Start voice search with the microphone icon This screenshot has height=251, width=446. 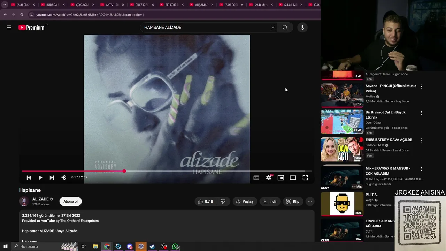(x=302, y=28)
